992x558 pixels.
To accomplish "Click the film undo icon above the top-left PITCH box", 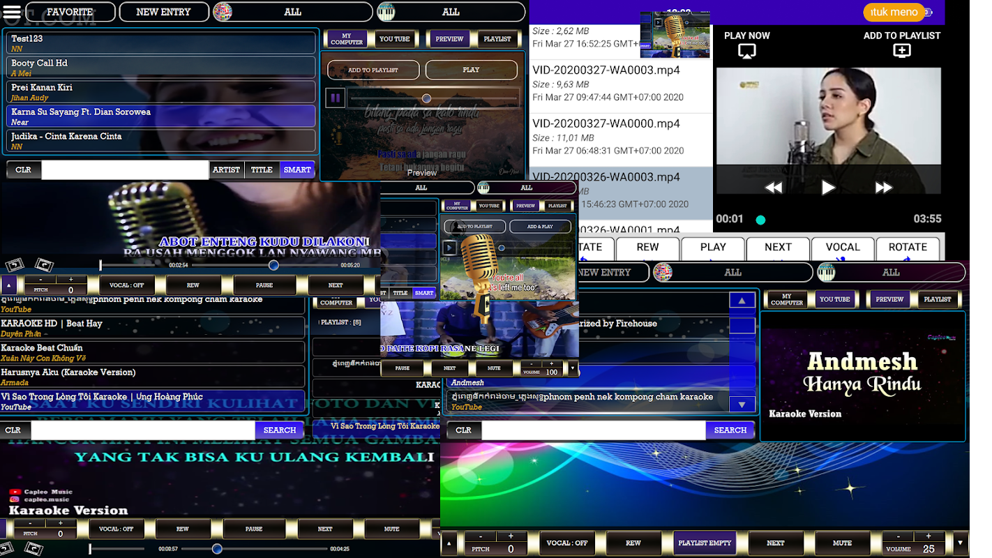I will pyautogui.click(x=15, y=265).
